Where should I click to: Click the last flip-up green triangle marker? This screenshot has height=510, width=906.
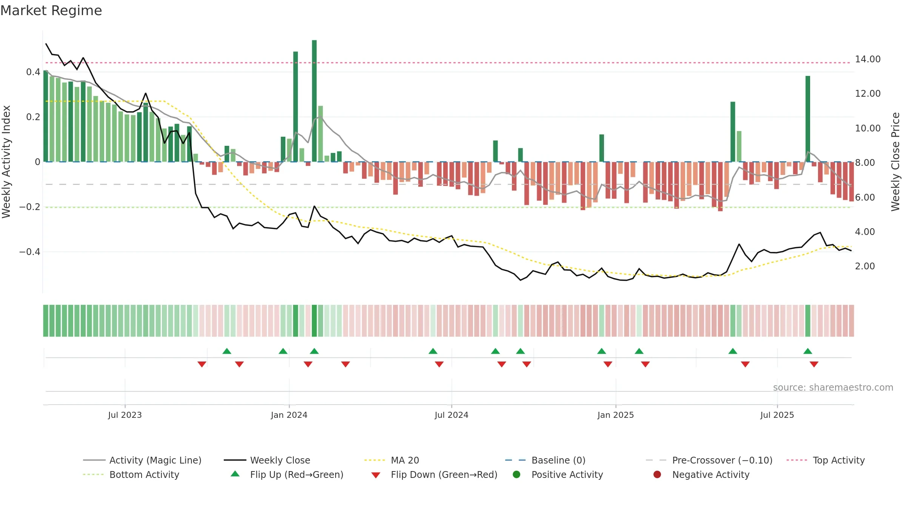point(808,351)
